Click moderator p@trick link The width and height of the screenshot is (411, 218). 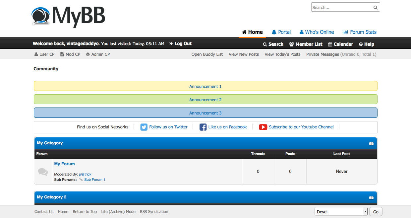point(85,174)
